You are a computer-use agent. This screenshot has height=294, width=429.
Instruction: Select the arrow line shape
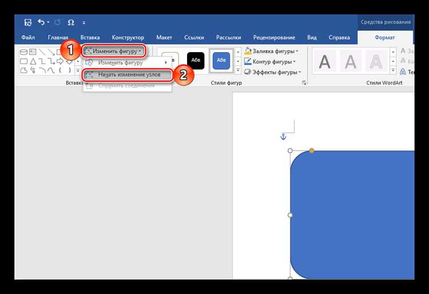[51, 51]
